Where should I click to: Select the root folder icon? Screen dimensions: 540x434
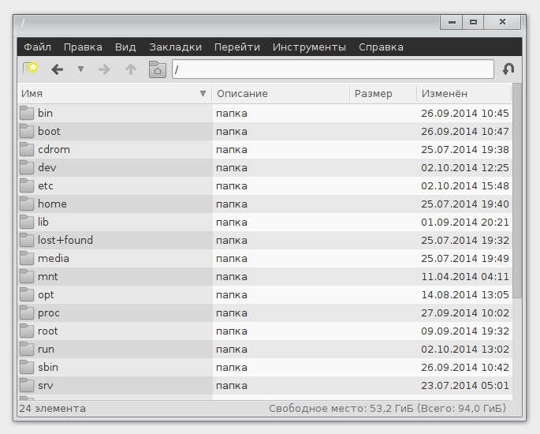[27, 331]
